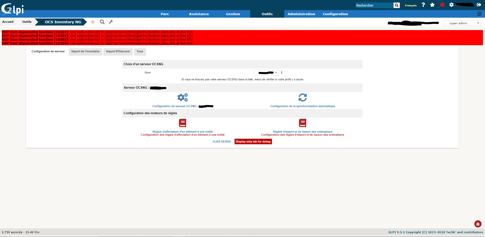Click the Display only tab for debug button
Viewport: 485px width, 237px height.
click(253, 141)
